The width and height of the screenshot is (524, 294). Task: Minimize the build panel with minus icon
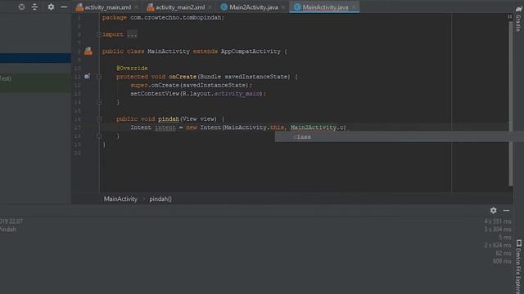pos(506,211)
